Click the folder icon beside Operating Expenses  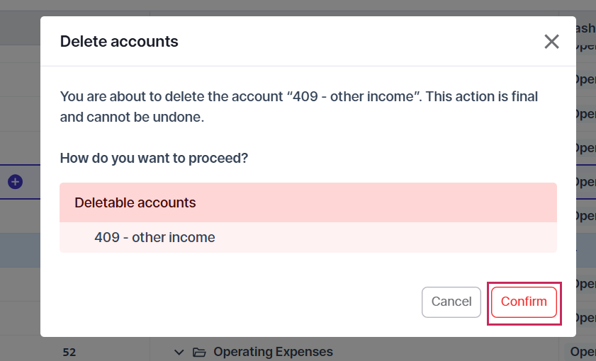(199, 352)
